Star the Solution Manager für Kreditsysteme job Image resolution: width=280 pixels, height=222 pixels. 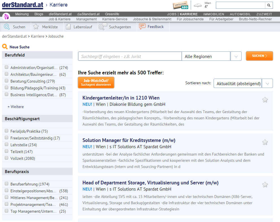click(x=265, y=142)
